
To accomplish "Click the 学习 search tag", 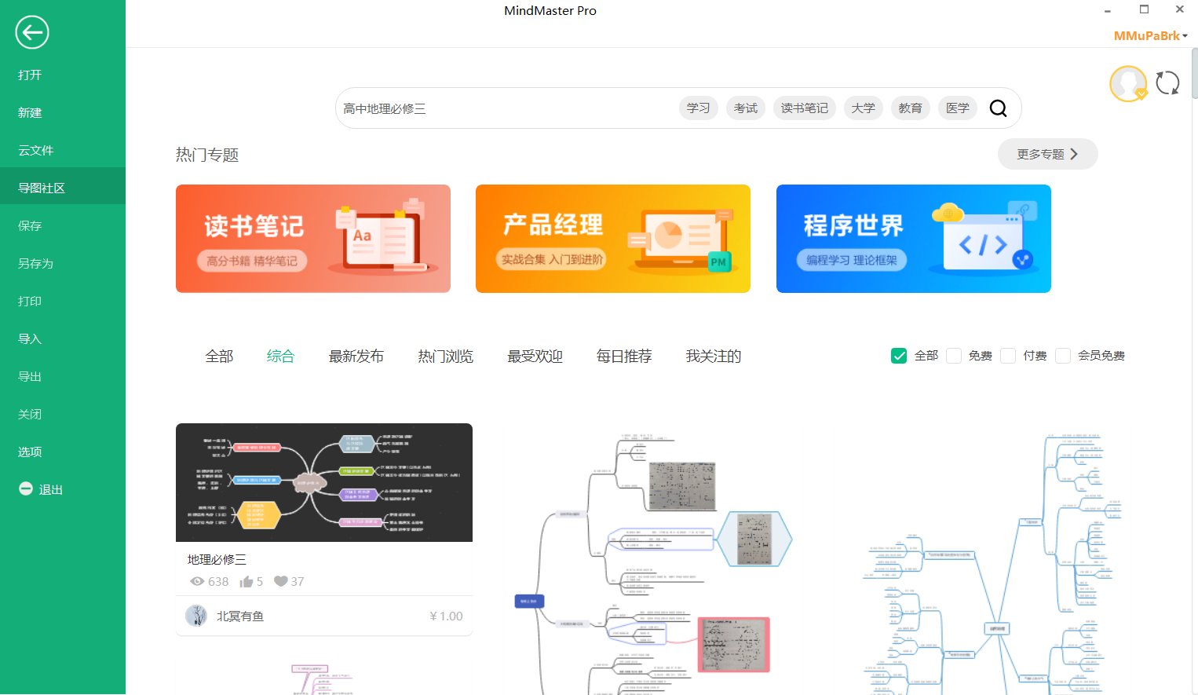I will (x=699, y=108).
